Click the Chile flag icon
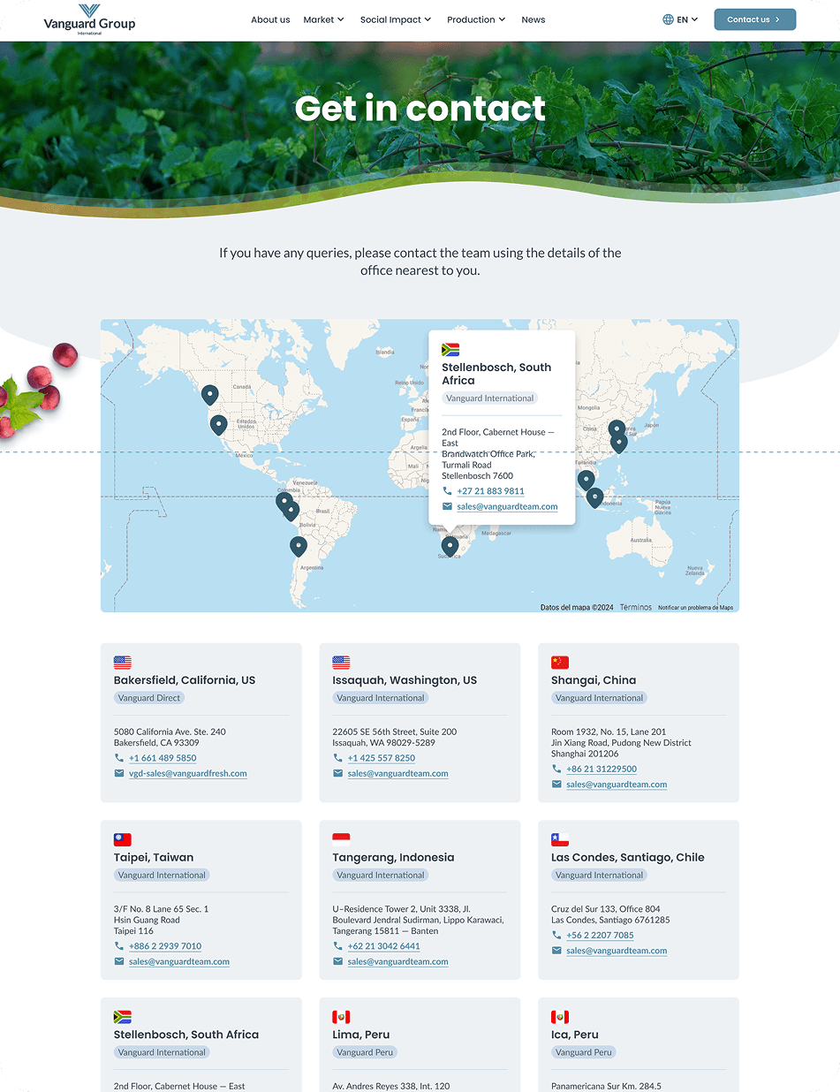The height and width of the screenshot is (1092, 840). coord(560,839)
